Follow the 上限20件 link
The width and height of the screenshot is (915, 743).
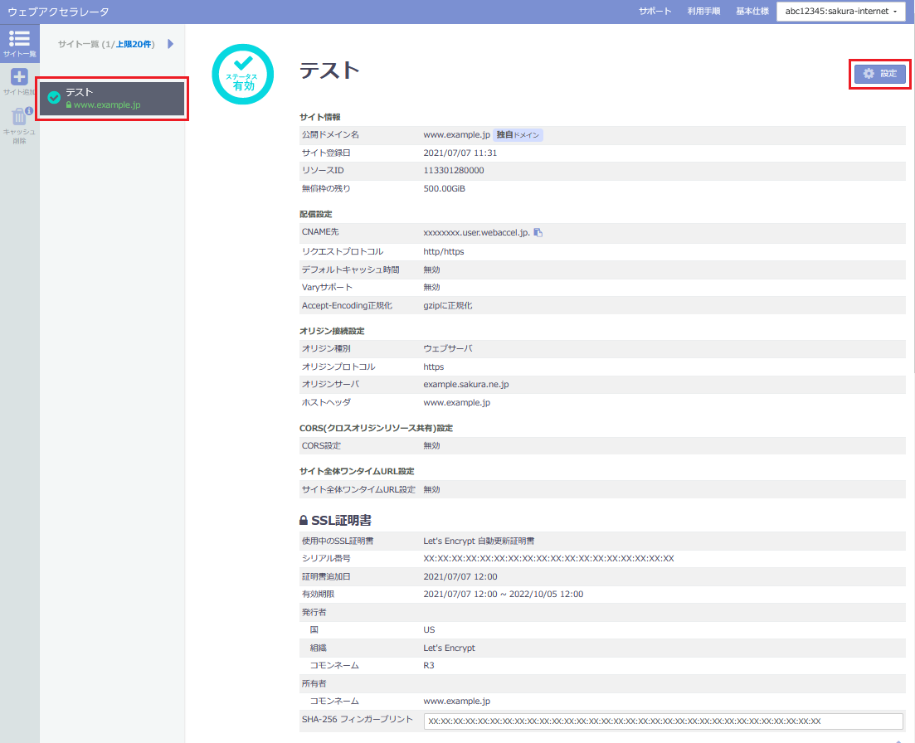tap(134, 44)
